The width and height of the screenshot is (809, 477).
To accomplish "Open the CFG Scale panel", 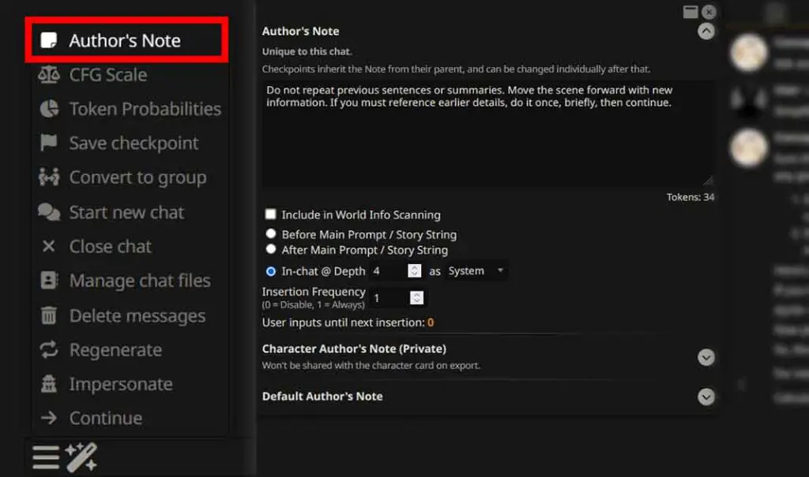I will (111, 74).
